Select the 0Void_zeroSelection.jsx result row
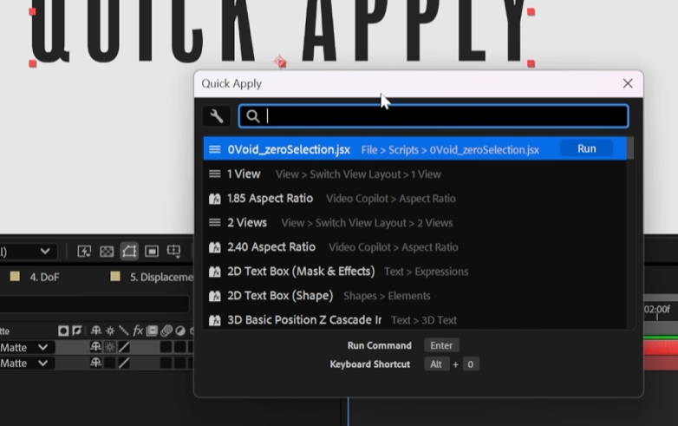This screenshot has width=678, height=426. coord(414,148)
